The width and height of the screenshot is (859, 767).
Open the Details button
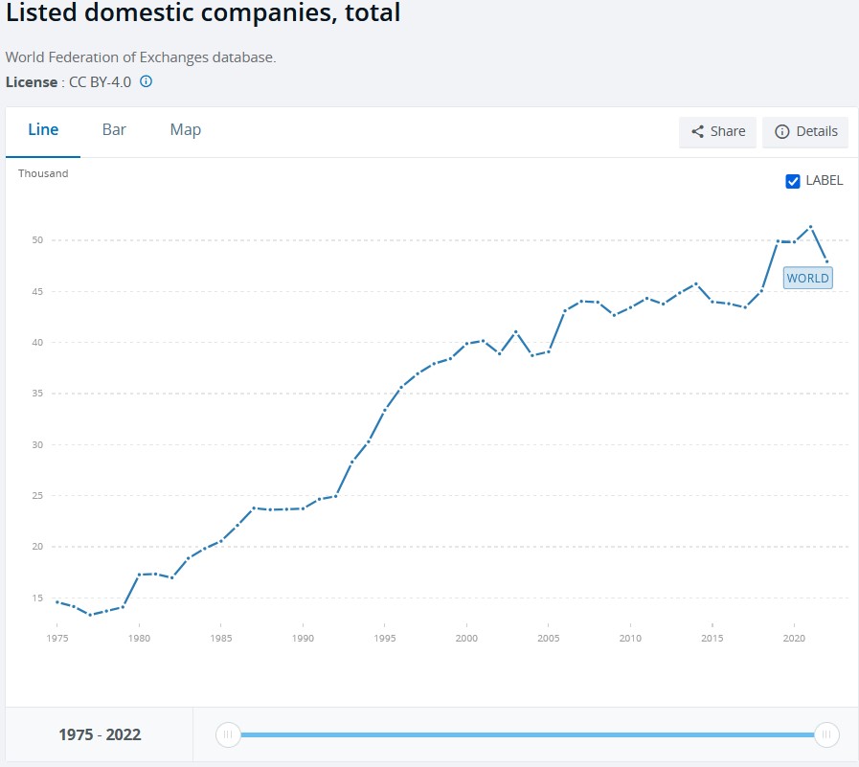[805, 131]
